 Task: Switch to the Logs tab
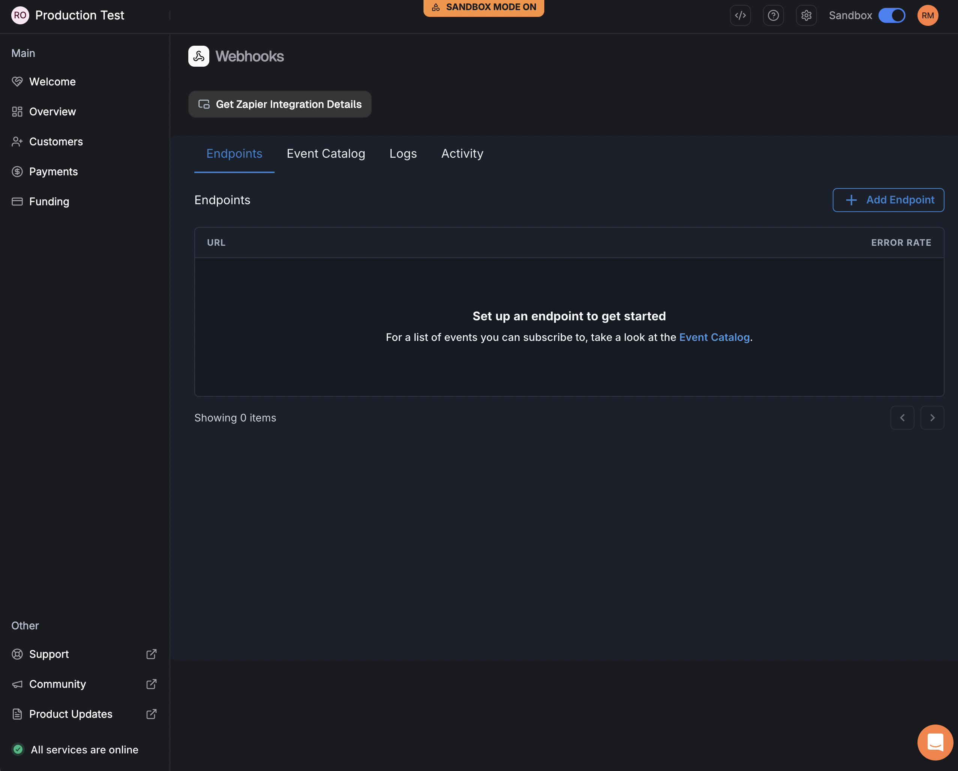coord(403,154)
